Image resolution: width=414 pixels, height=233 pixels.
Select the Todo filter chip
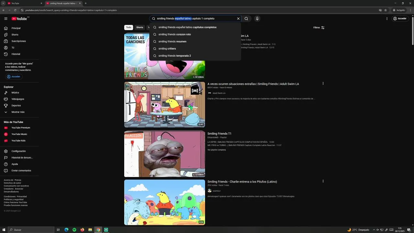point(129,28)
